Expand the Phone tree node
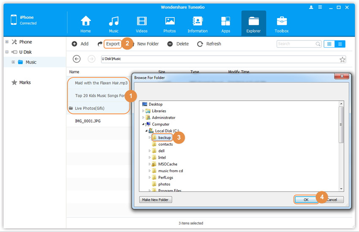The image size is (359, 232). (7, 42)
